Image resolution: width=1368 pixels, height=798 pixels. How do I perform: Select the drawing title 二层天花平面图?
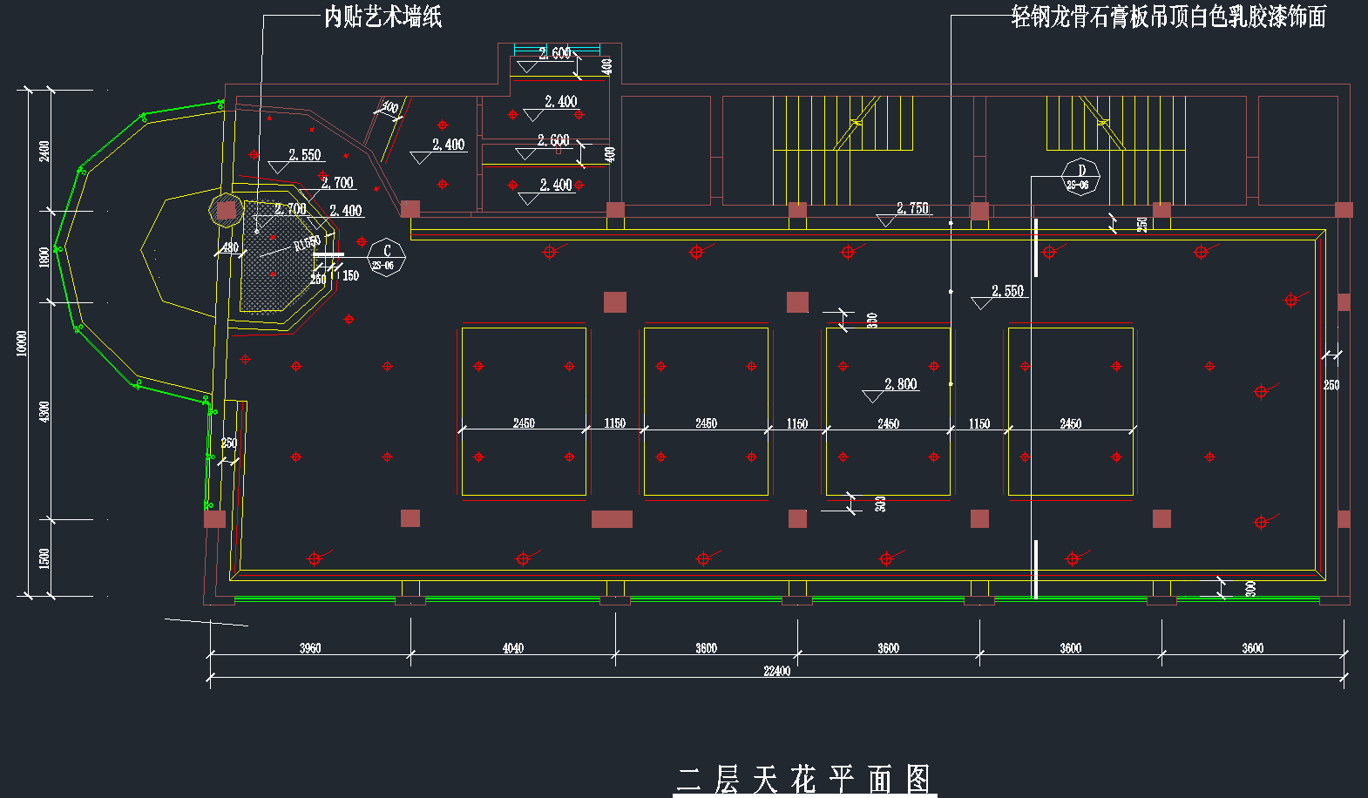(x=803, y=779)
